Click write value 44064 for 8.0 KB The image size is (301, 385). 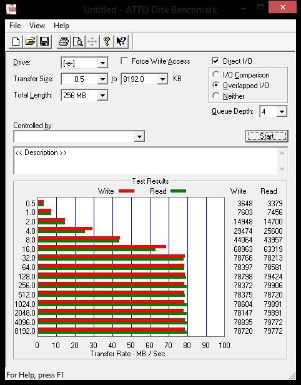243,239
